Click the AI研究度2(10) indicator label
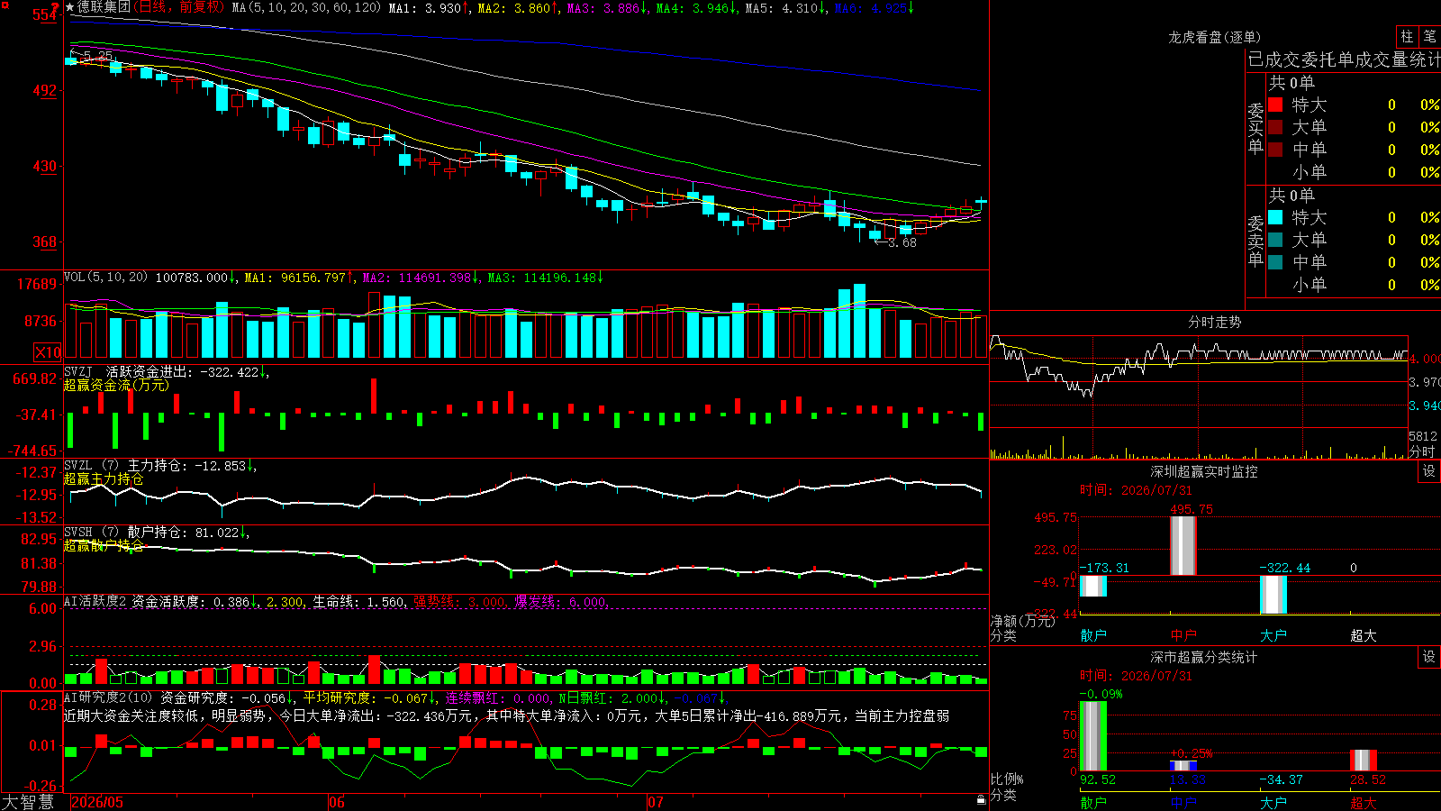Screen dimensions: 1441x811 (x=109, y=697)
